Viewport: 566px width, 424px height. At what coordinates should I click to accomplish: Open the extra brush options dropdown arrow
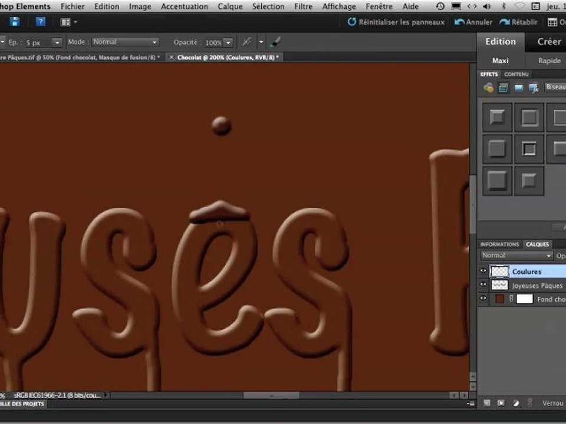pyautogui.click(x=261, y=42)
